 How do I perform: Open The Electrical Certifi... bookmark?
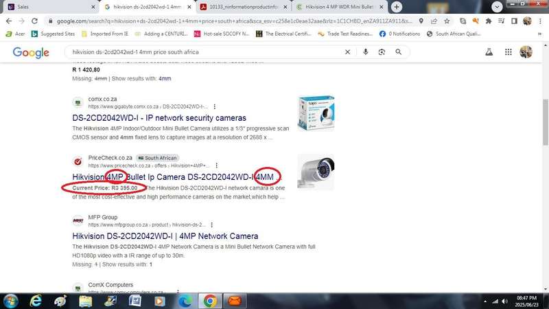[283, 34]
